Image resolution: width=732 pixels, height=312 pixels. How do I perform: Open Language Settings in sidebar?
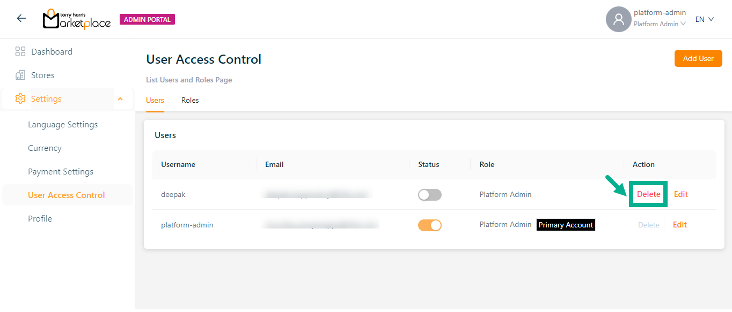pos(63,125)
